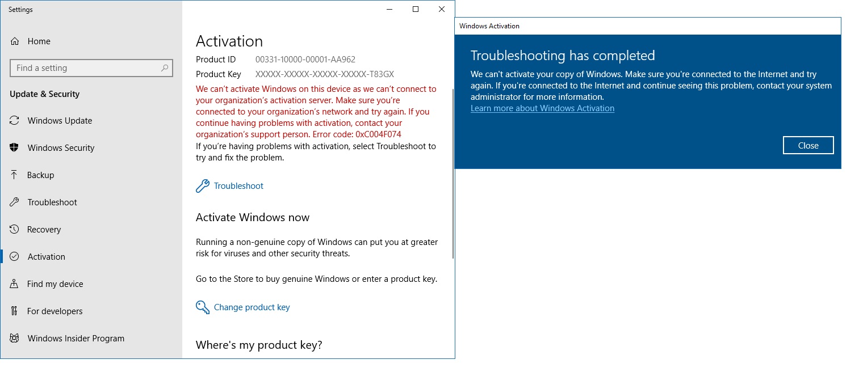Click the Troubleshooting has completed heading
The height and width of the screenshot is (389, 863).
(x=563, y=56)
